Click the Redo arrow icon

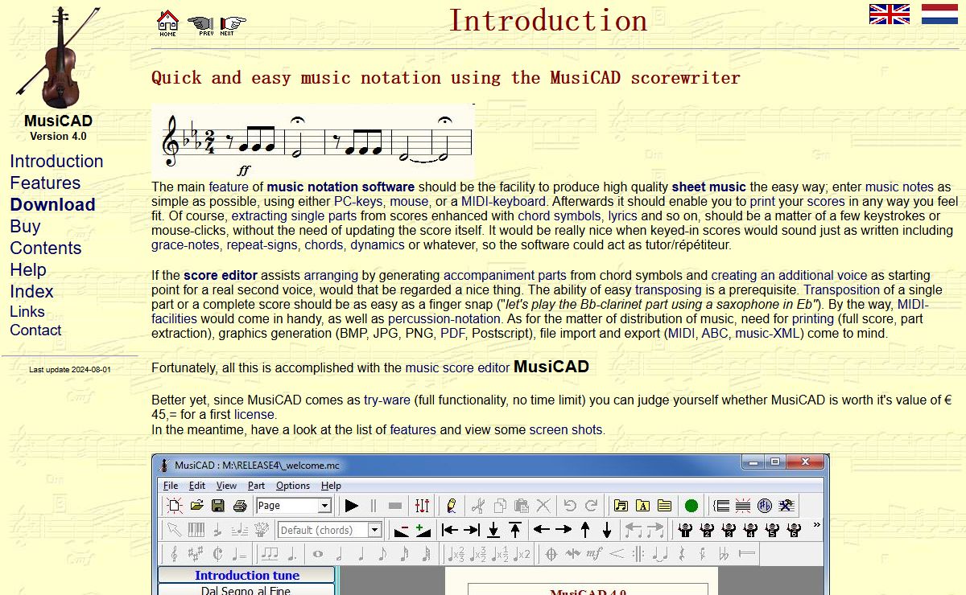591,506
